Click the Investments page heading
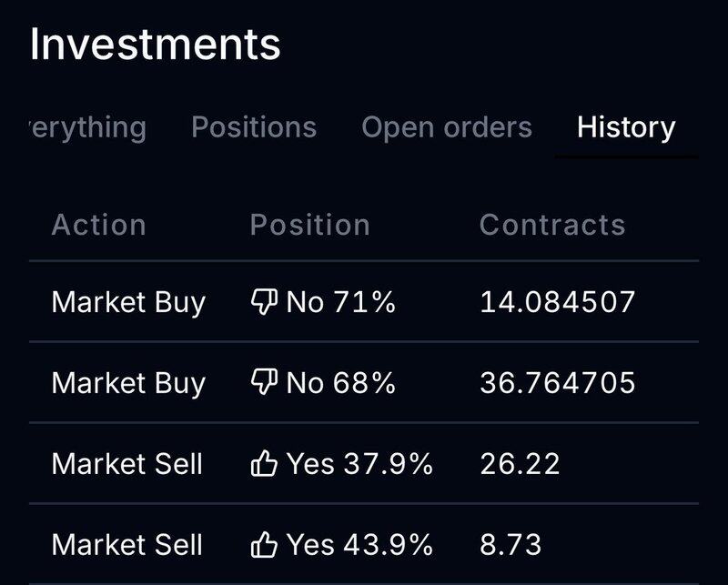The image size is (728, 585). click(156, 45)
